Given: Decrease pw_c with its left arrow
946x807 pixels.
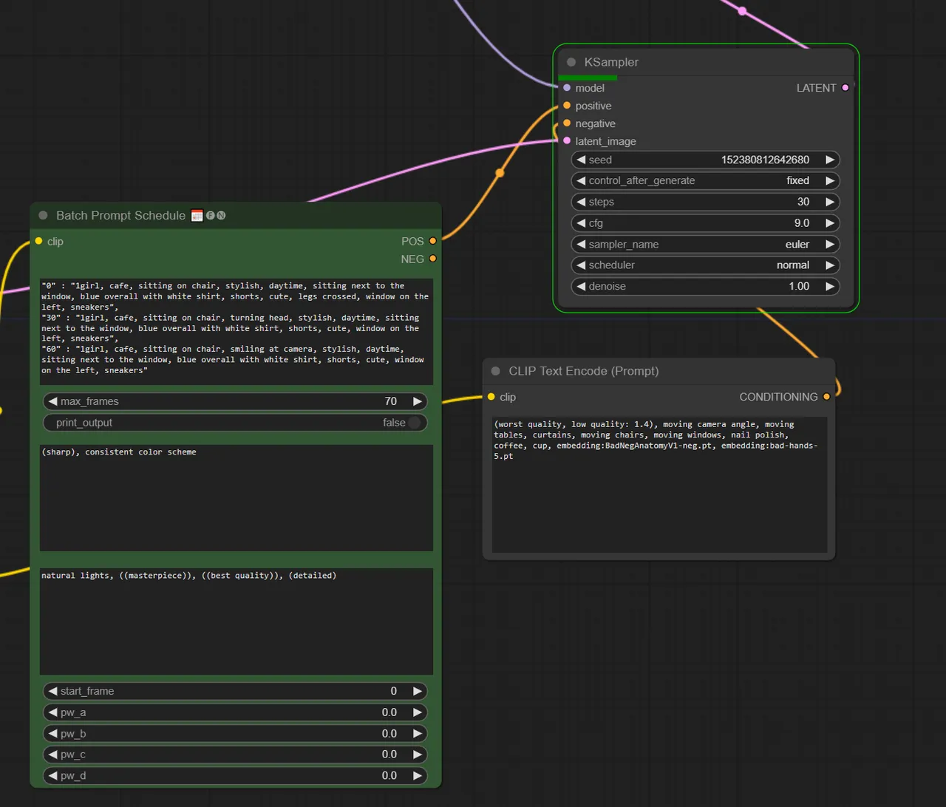Looking at the screenshot, I should pos(52,755).
